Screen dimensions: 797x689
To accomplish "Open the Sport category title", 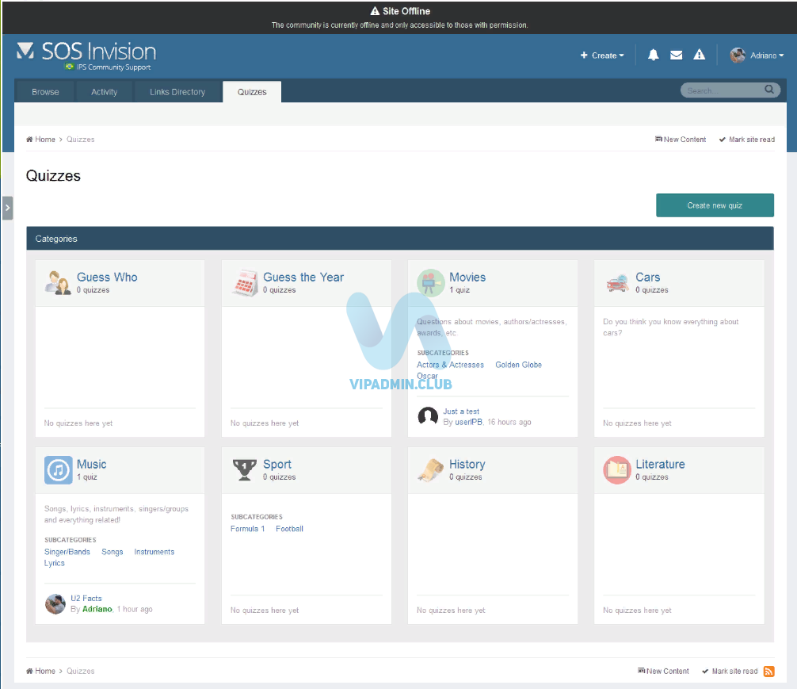I will (277, 464).
